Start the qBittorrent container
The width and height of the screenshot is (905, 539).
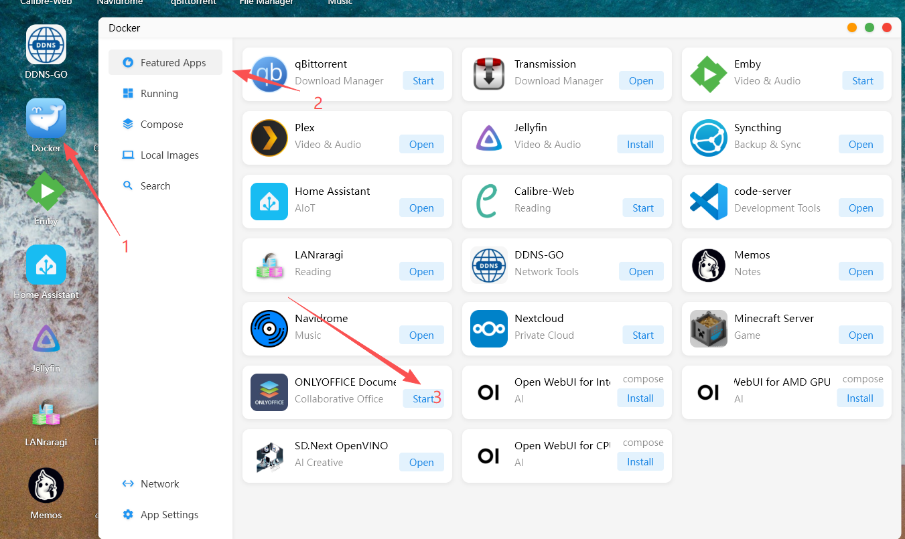coord(423,80)
